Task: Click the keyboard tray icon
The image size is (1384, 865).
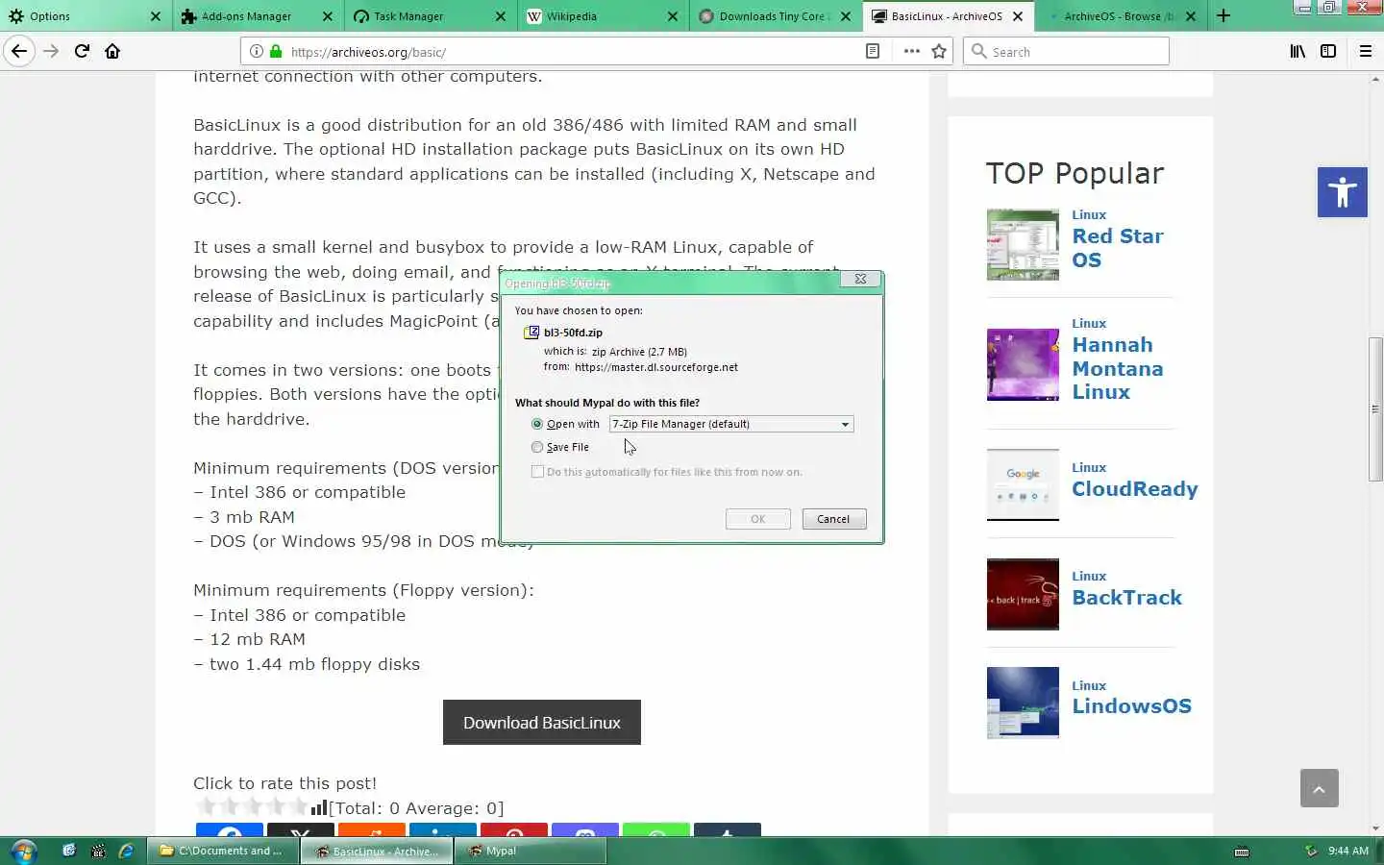Action: coord(1242,852)
